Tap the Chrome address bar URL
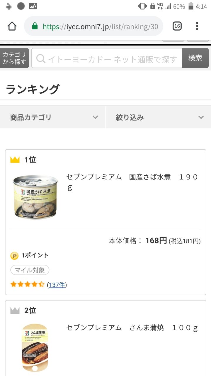Screen dimensions: 211x376 click(101, 27)
